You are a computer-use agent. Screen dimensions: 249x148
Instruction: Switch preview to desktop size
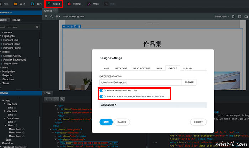pyautogui.click(x=246, y=17)
